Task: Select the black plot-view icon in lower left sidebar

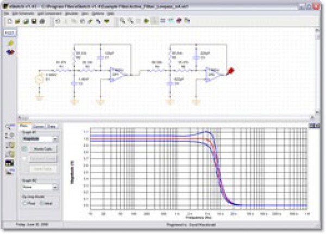Action: (x=9, y=163)
